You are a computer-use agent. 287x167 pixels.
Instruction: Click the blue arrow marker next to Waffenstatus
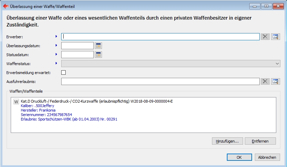click(56, 63)
